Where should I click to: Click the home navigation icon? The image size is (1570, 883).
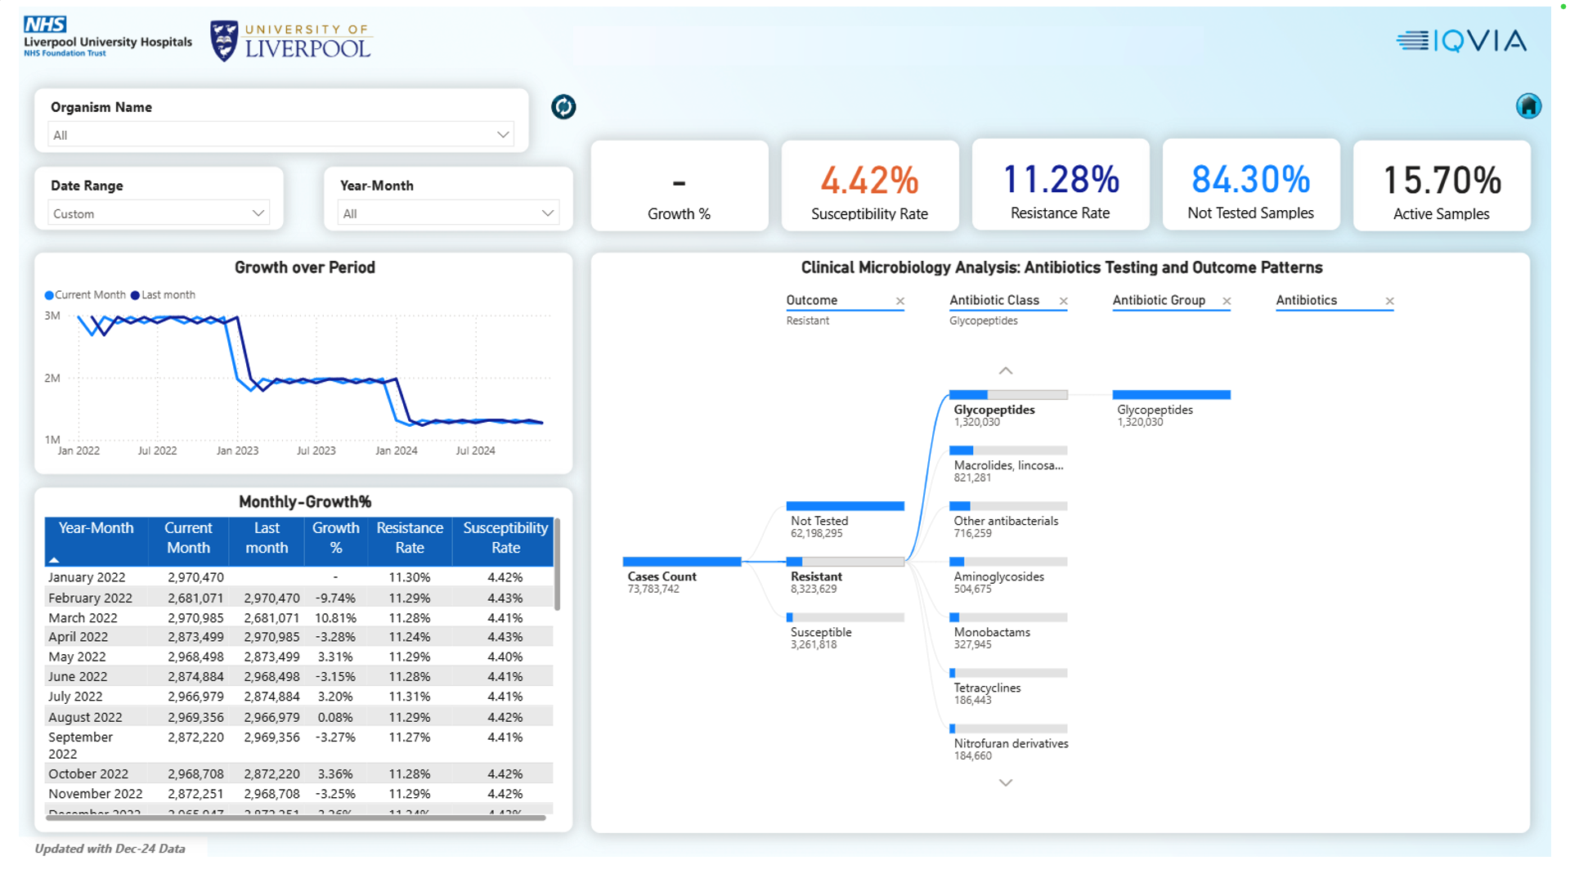(x=1528, y=106)
